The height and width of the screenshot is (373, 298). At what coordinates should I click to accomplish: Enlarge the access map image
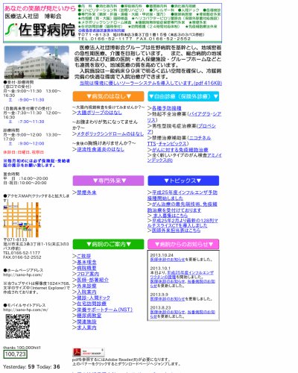pos(22,220)
